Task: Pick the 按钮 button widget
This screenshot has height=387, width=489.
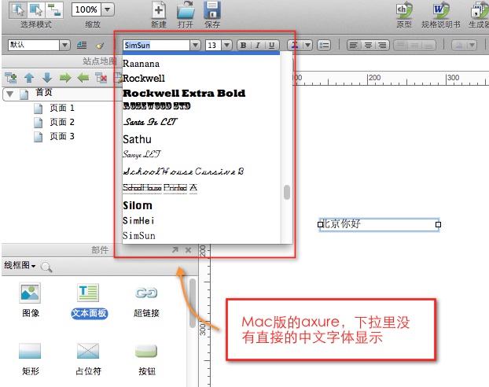Action: point(146,351)
